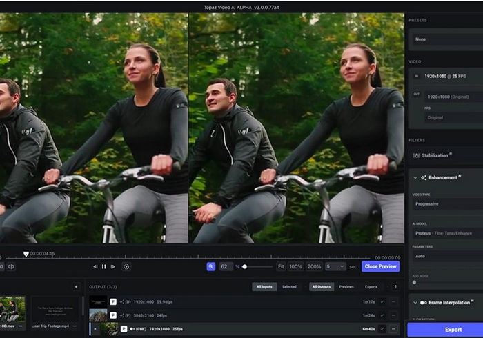The image size is (483, 338).
Task: Set zoom to 100%
Action: tap(296, 266)
